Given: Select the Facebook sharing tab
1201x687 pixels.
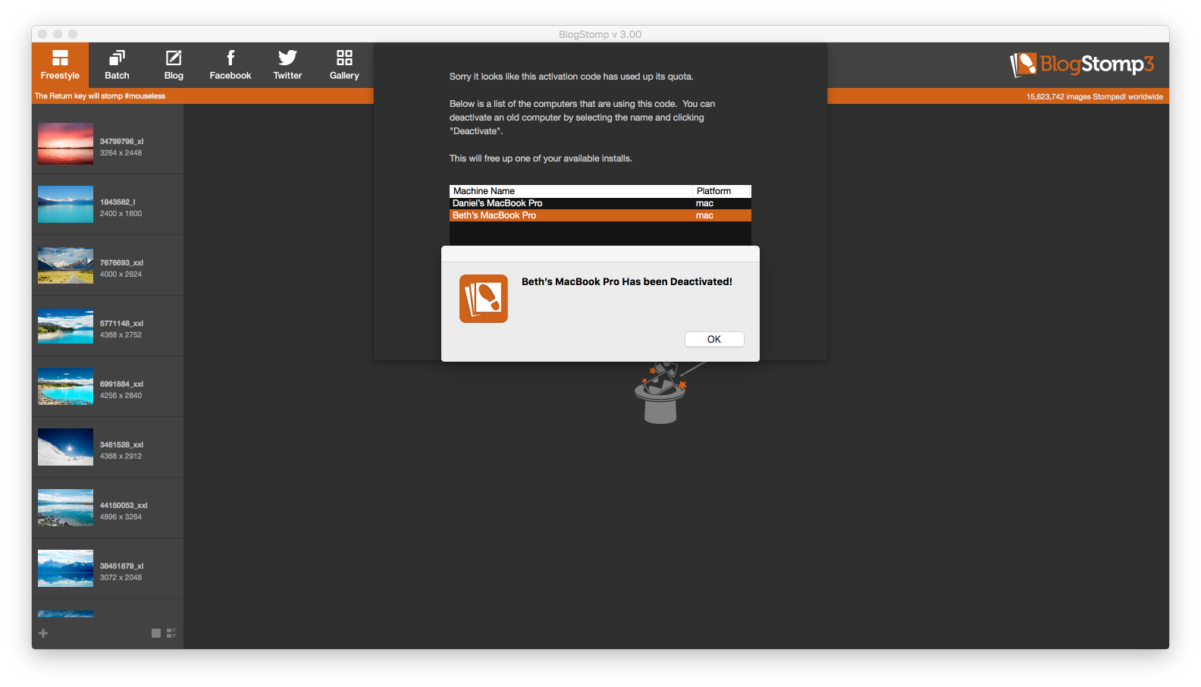Looking at the screenshot, I should (230, 65).
